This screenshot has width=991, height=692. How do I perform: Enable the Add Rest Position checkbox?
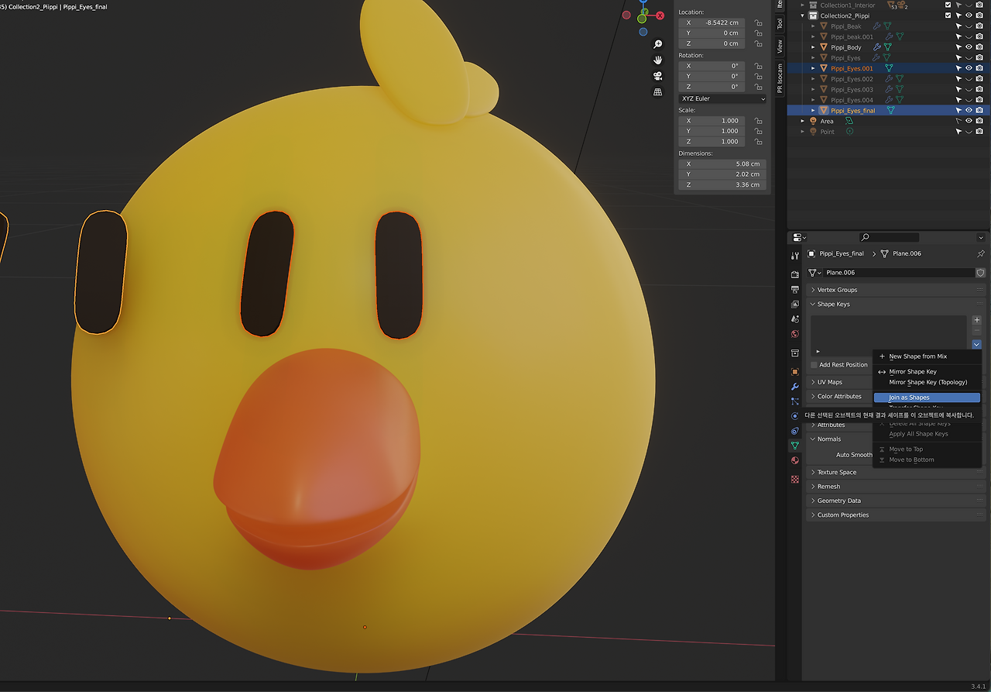[x=814, y=365]
